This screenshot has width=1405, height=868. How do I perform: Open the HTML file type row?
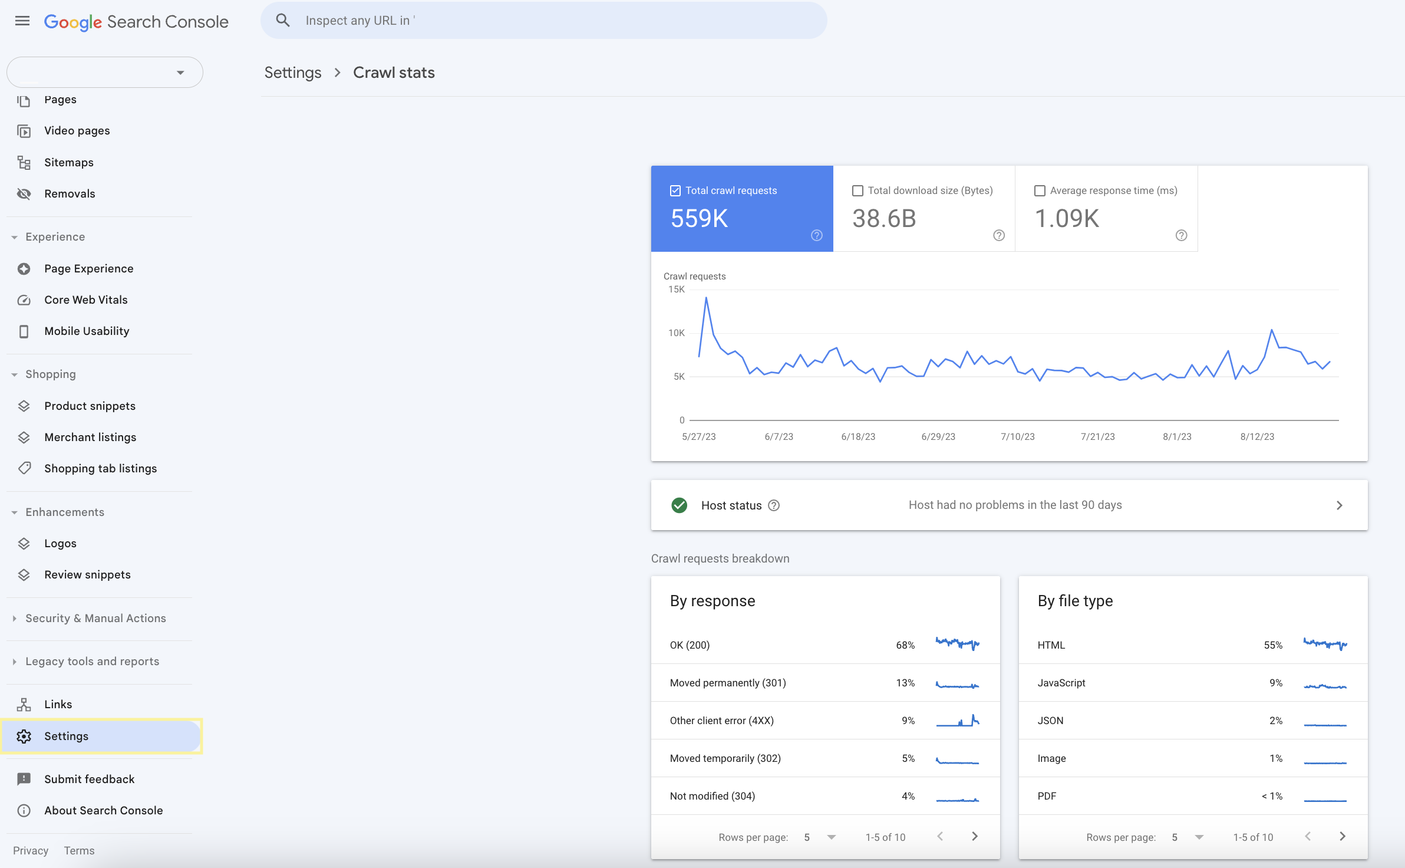coord(1193,645)
